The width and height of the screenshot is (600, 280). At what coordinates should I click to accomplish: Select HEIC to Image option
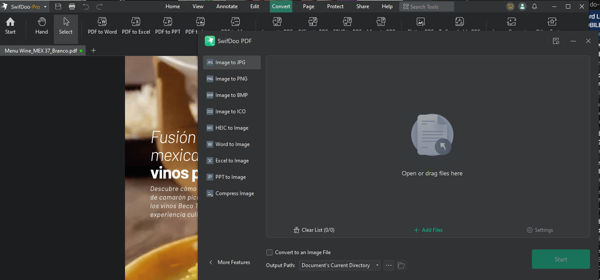[x=232, y=128]
